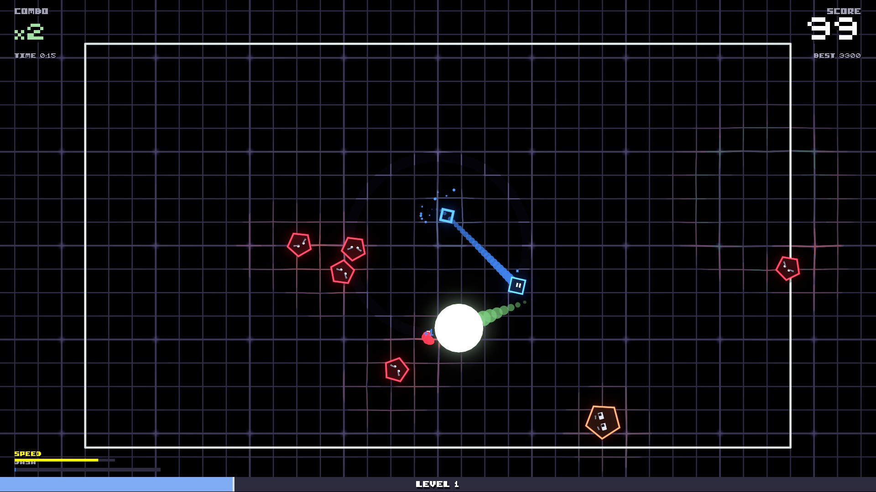Click the small red blob beside white ball
This screenshot has height=492, width=876.
click(x=428, y=338)
